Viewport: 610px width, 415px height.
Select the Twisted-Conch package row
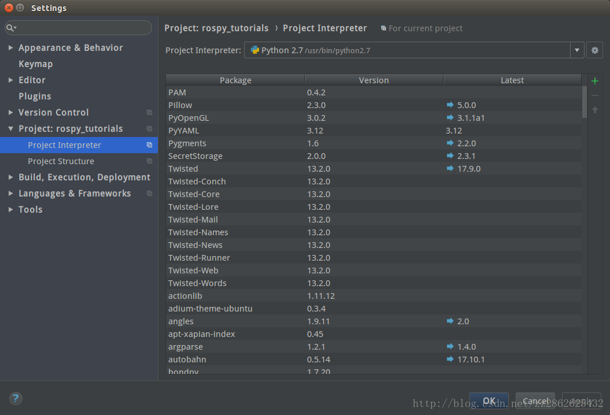[374, 181]
